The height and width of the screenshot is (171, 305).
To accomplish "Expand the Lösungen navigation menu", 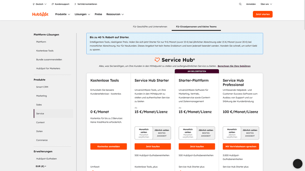I will pyautogui.click(x=82, y=14).
